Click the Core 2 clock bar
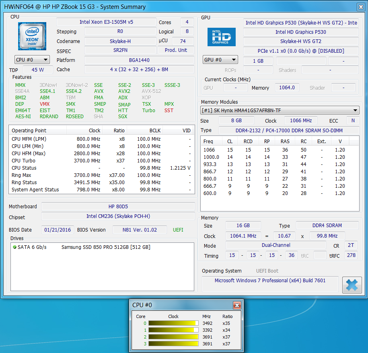Image resolution: width=368 pixels, height=353 pixels. pos(173,337)
